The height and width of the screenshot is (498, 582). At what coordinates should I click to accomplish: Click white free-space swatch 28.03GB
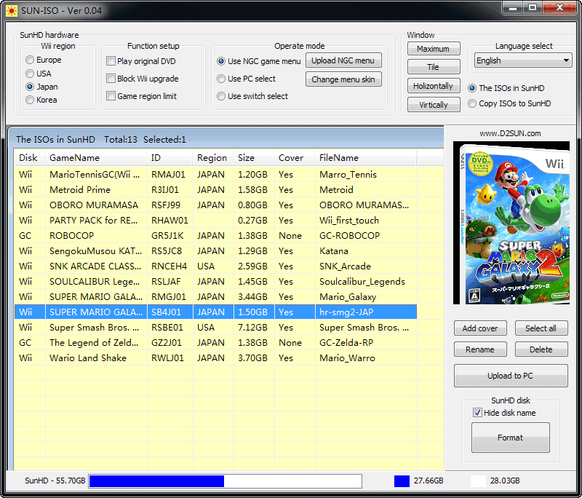478,481
